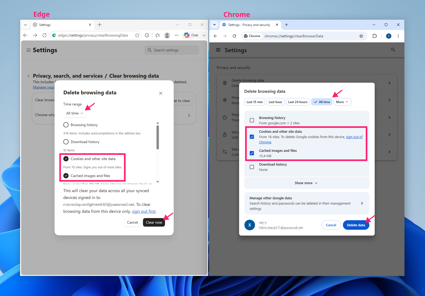This screenshot has height=296, width=425.
Task: Open Edge favorites list icon
Action: (x=158, y=35)
